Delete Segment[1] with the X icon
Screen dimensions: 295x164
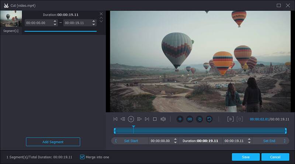click(x=101, y=14)
